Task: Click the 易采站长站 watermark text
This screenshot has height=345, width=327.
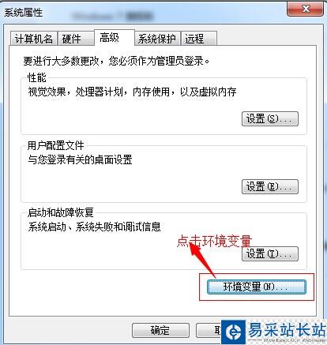Action: pyautogui.click(x=287, y=329)
